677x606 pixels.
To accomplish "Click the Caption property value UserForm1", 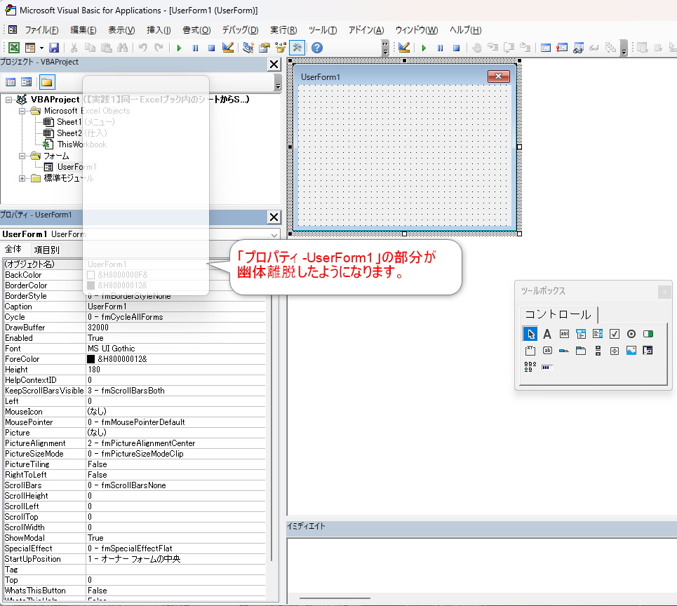I will click(175, 307).
